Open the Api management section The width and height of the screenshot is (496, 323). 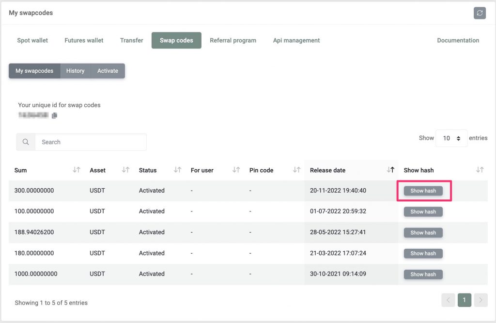(295, 40)
